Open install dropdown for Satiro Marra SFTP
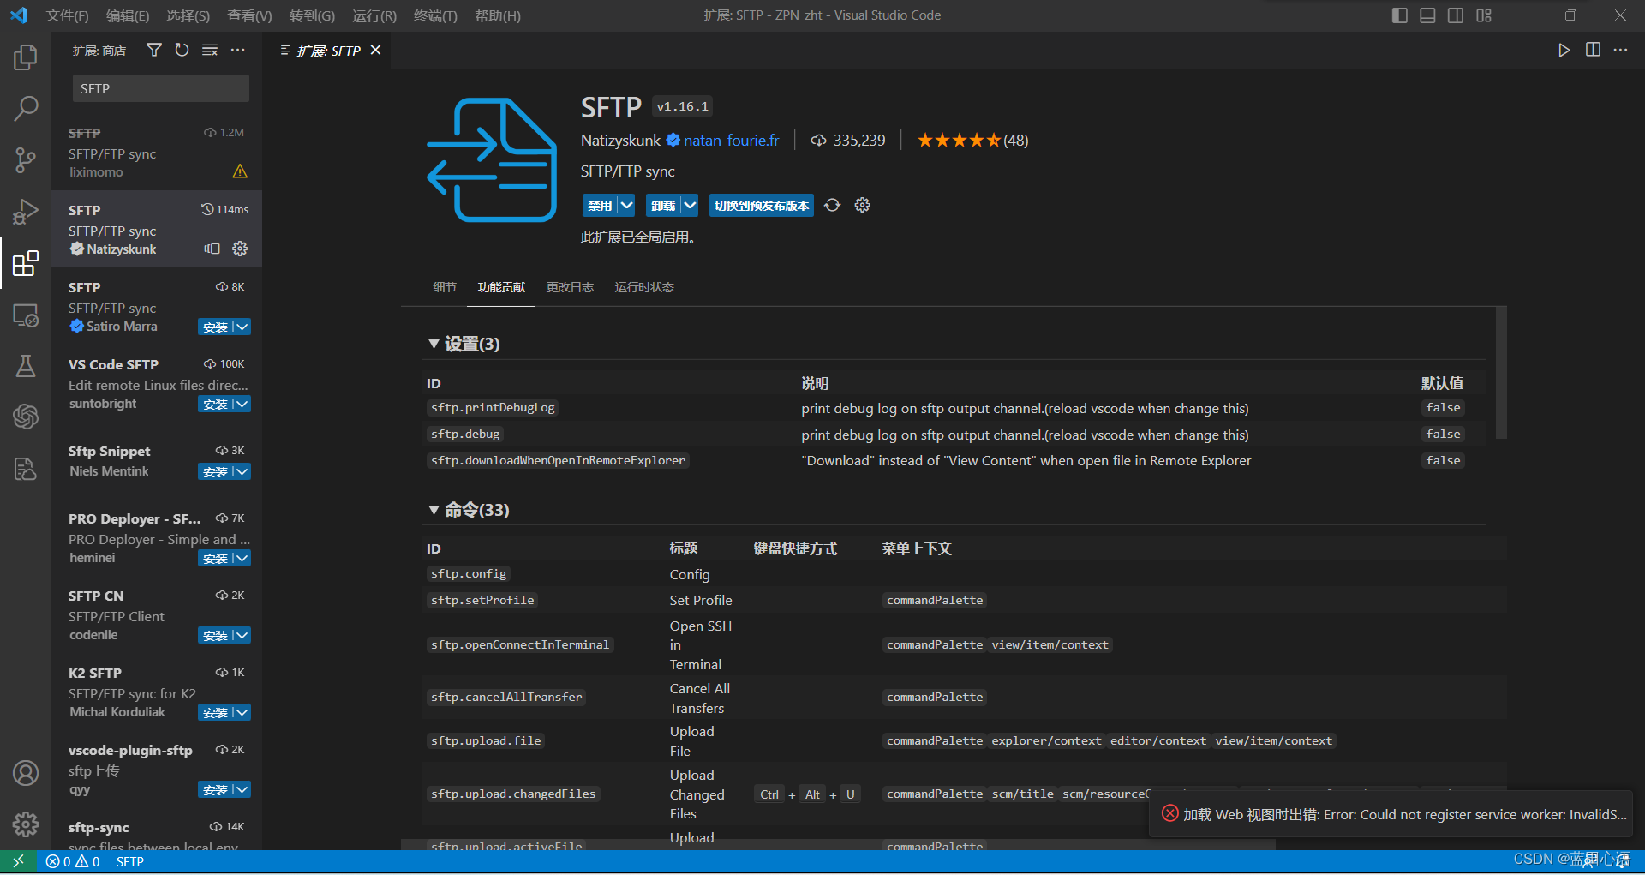This screenshot has height=875, width=1645. (242, 327)
